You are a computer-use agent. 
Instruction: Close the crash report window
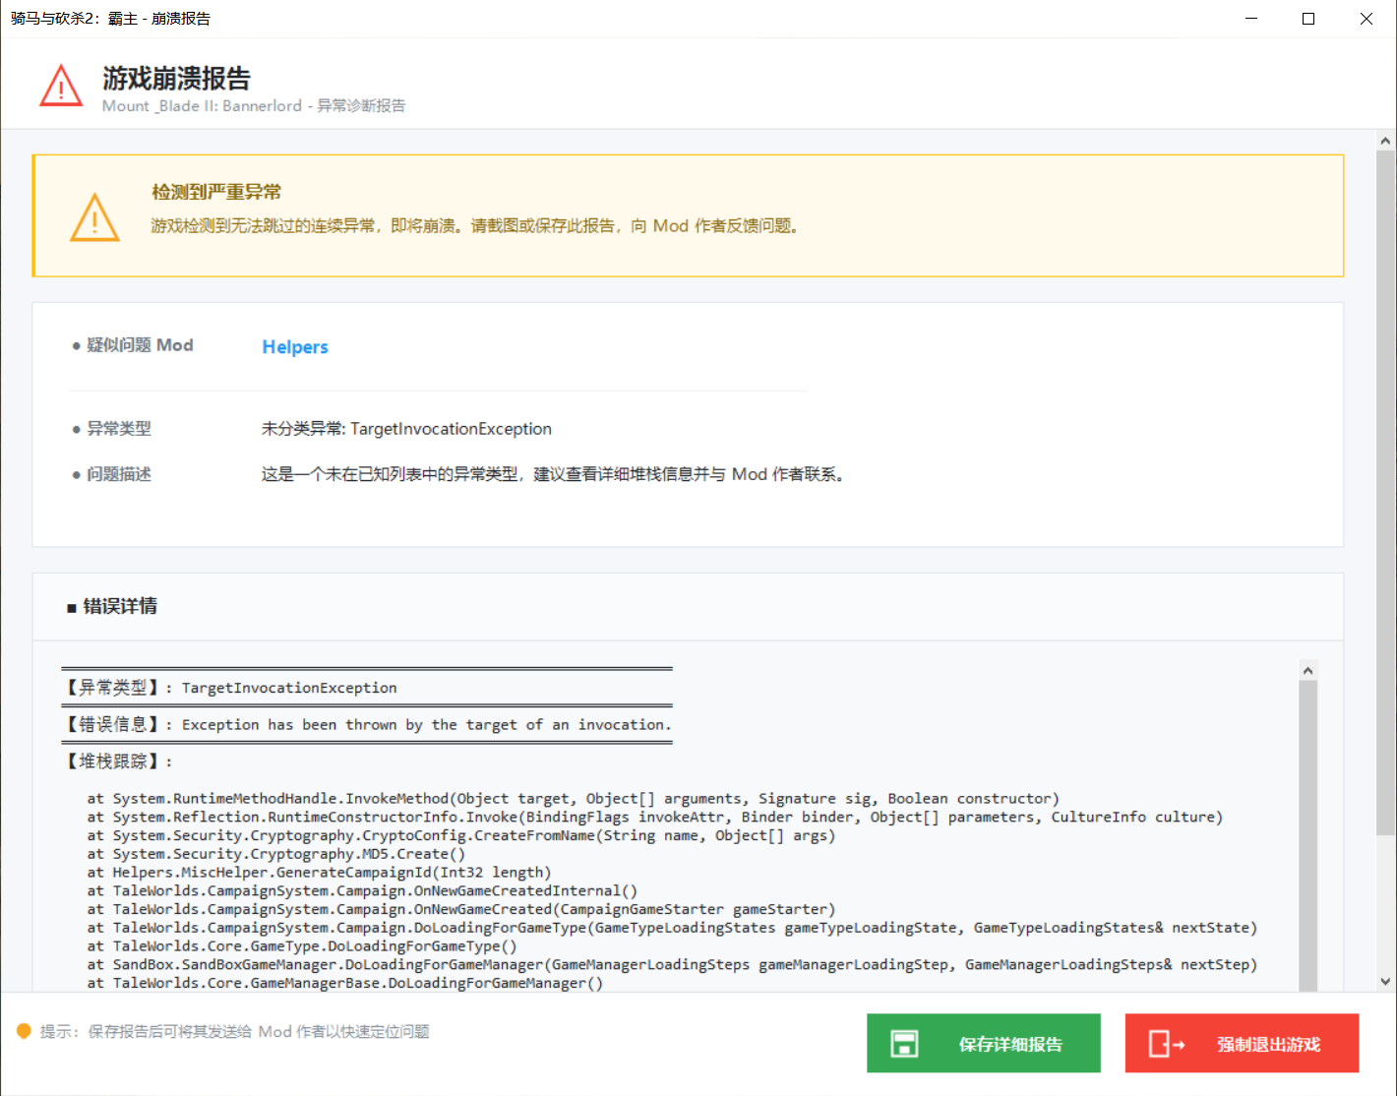1367,19
